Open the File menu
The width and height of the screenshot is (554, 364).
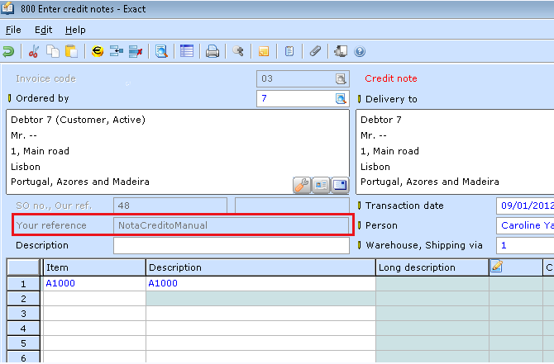[x=13, y=30]
